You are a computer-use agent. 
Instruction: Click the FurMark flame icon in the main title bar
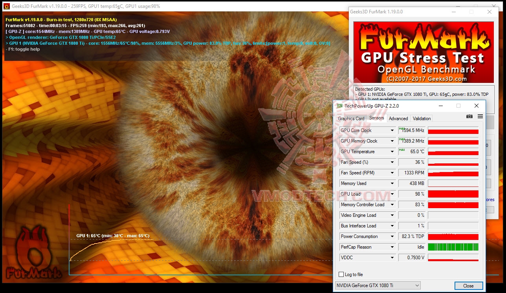pos(6,6)
